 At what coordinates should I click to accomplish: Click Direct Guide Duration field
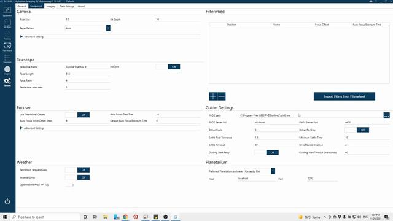tap(367, 145)
